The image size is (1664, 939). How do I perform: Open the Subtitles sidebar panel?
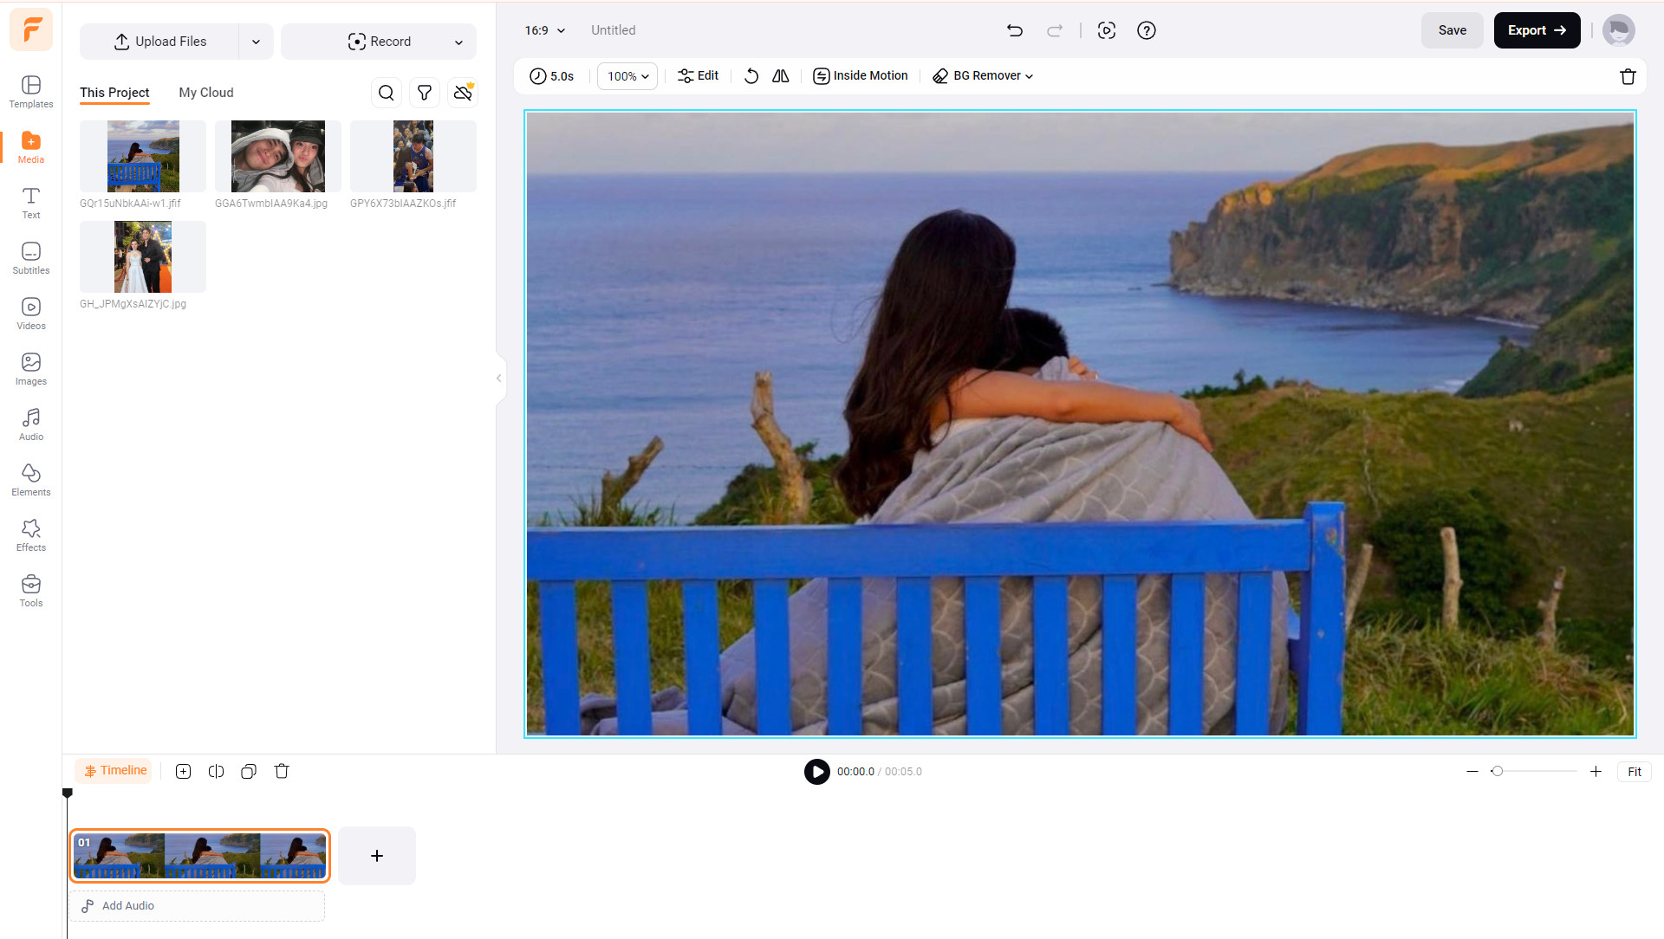(31, 258)
